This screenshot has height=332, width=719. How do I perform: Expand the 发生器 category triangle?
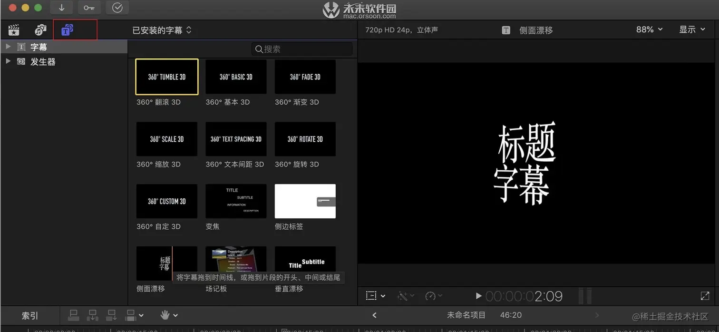8,61
